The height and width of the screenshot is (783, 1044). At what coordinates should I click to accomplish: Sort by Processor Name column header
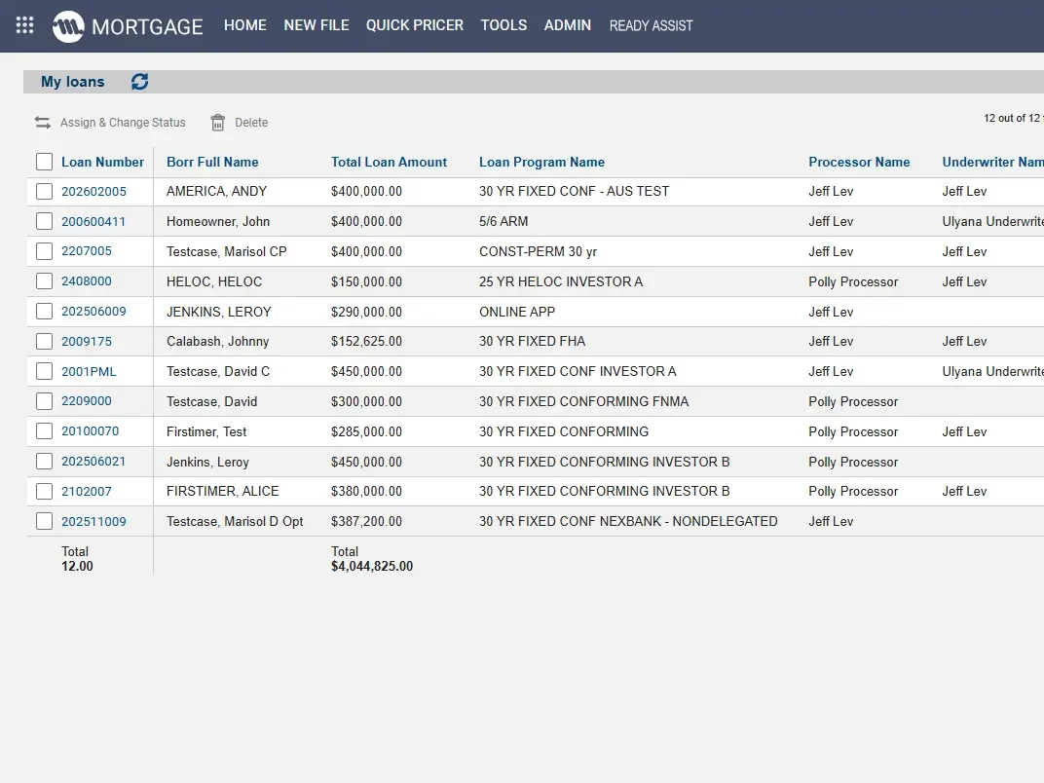coord(859,162)
